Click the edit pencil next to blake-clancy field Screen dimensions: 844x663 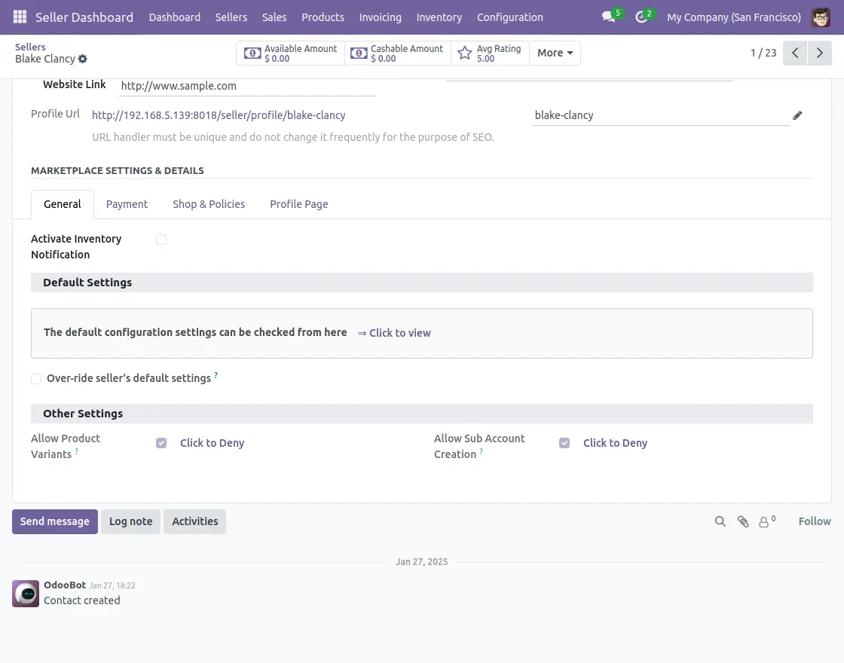797,115
